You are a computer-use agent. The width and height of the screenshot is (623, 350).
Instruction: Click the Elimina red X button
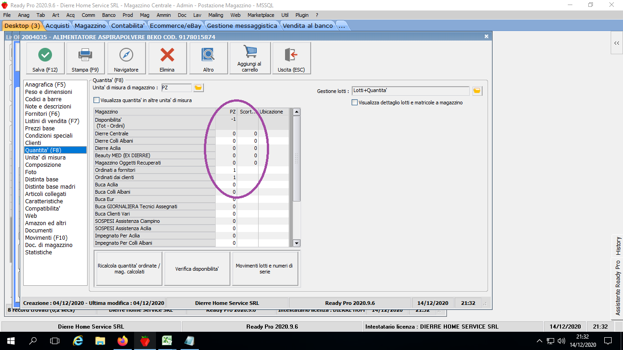click(x=167, y=58)
